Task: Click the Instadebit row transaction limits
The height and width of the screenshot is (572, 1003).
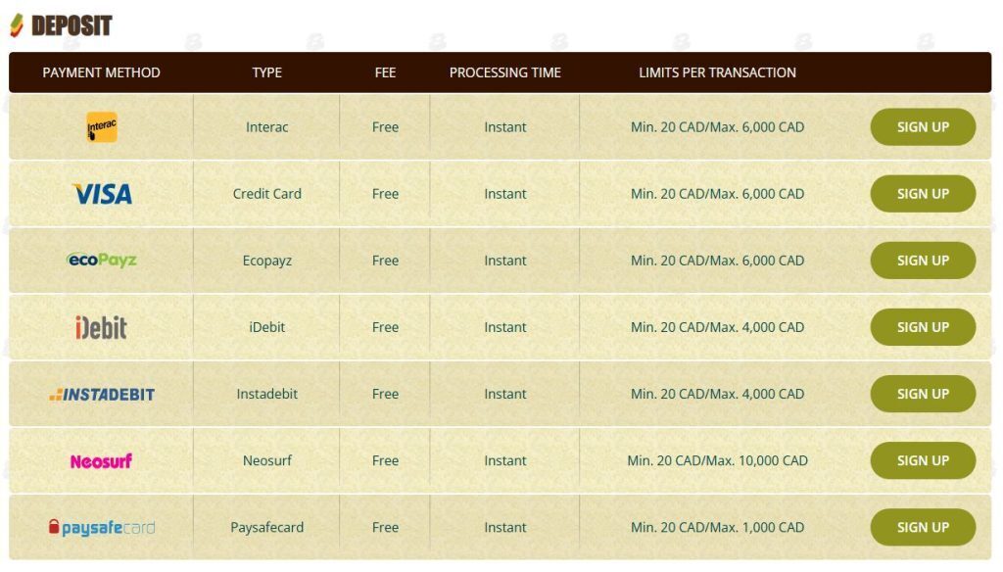Action: click(717, 394)
